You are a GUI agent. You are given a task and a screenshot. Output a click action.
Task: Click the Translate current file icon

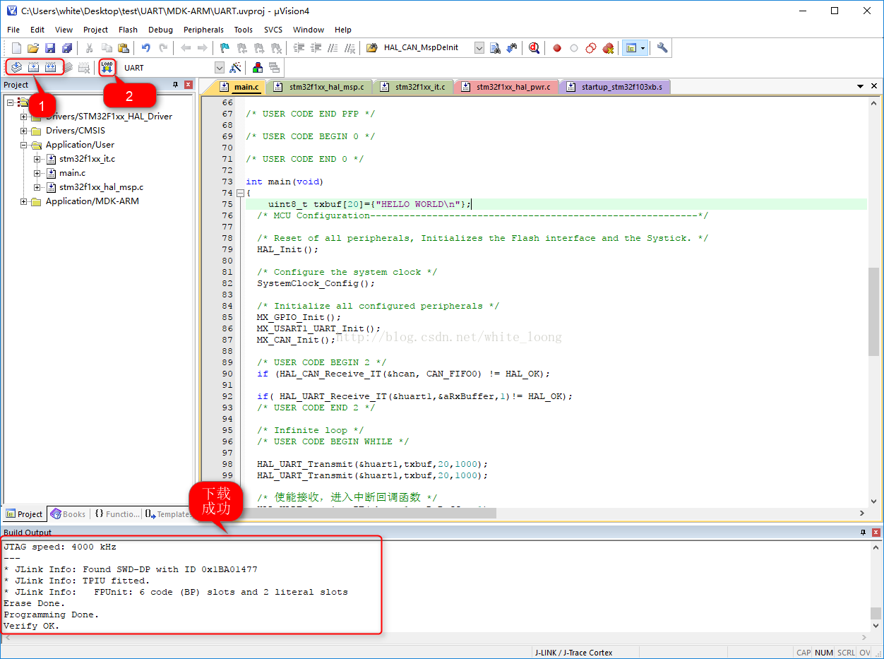click(x=16, y=67)
